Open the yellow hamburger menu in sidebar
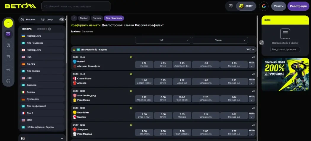The image size is (311, 141). tap(8, 23)
